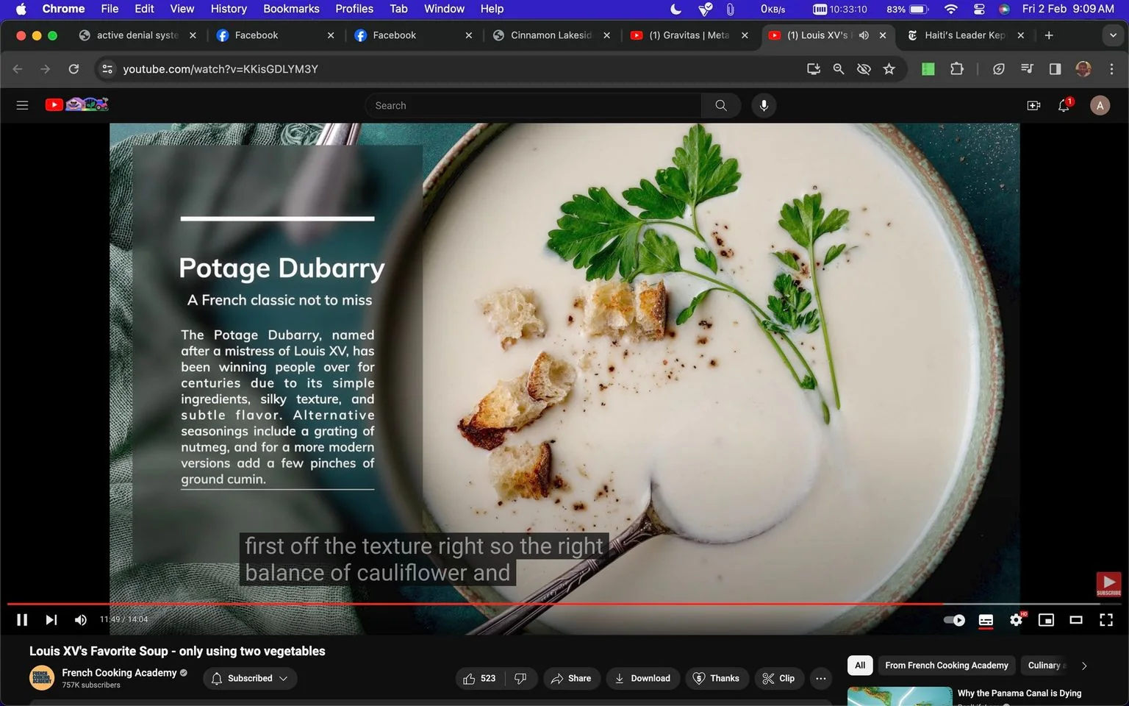Install or cast page icon in address bar
1129x706 pixels.
pyautogui.click(x=814, y=69)
